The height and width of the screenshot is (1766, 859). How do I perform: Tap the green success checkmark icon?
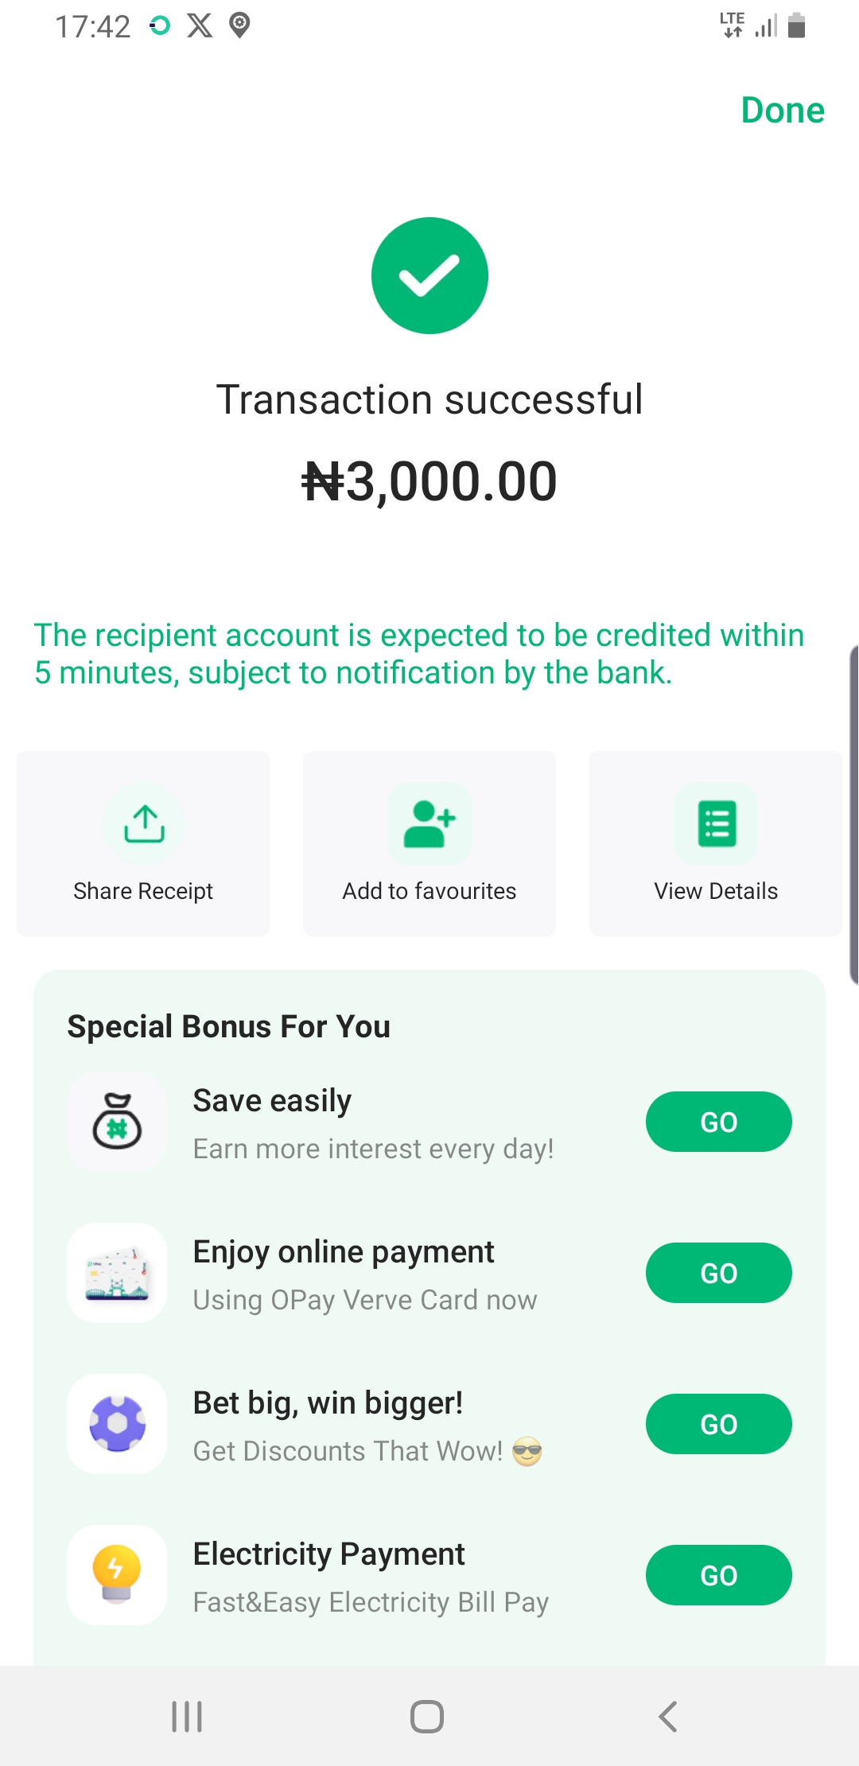click(x=429, y=275)
